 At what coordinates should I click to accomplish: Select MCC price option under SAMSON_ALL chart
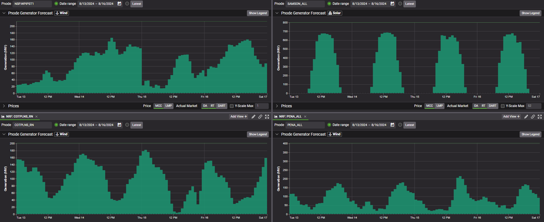pyautogui.click(x=429, y=106)
